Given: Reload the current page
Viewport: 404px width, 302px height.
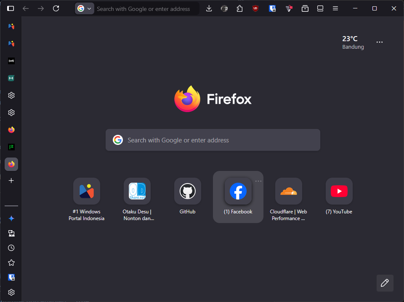Looking at the screenshot, I should point(56,8).
